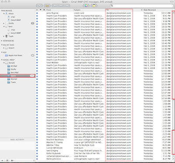Screen dimensions: 175x163
Task: Select the Inbox mailbox
Action: point(17,14)
